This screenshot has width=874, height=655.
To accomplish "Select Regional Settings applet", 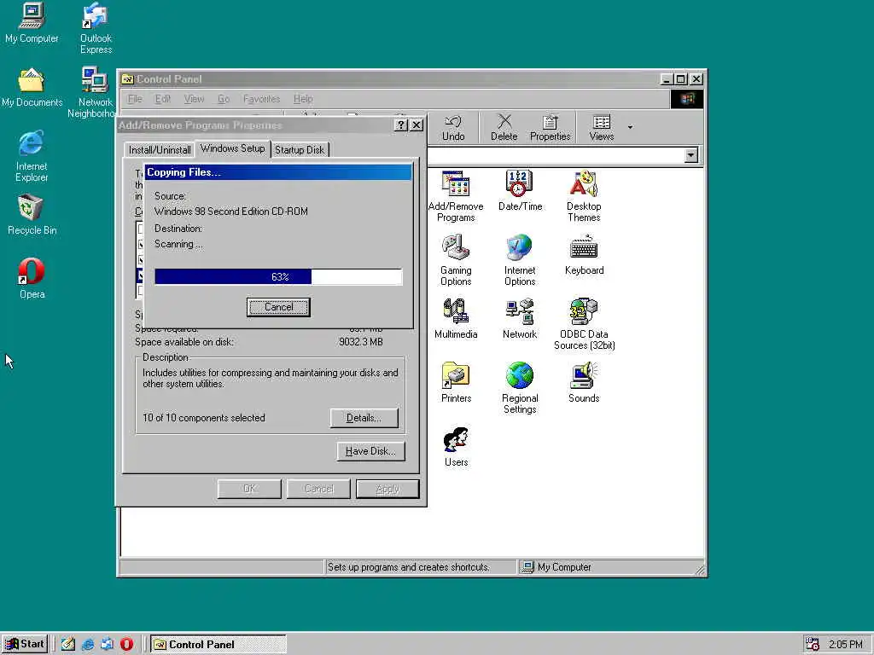I will [x=520, y=388].
